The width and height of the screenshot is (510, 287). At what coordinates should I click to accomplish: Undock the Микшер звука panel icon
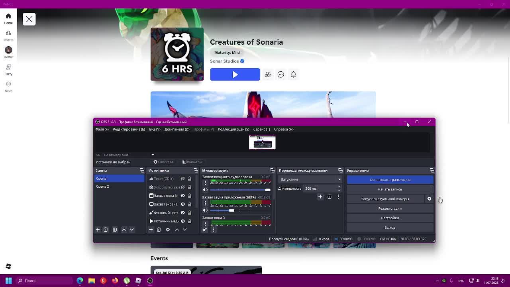(272, 171)
